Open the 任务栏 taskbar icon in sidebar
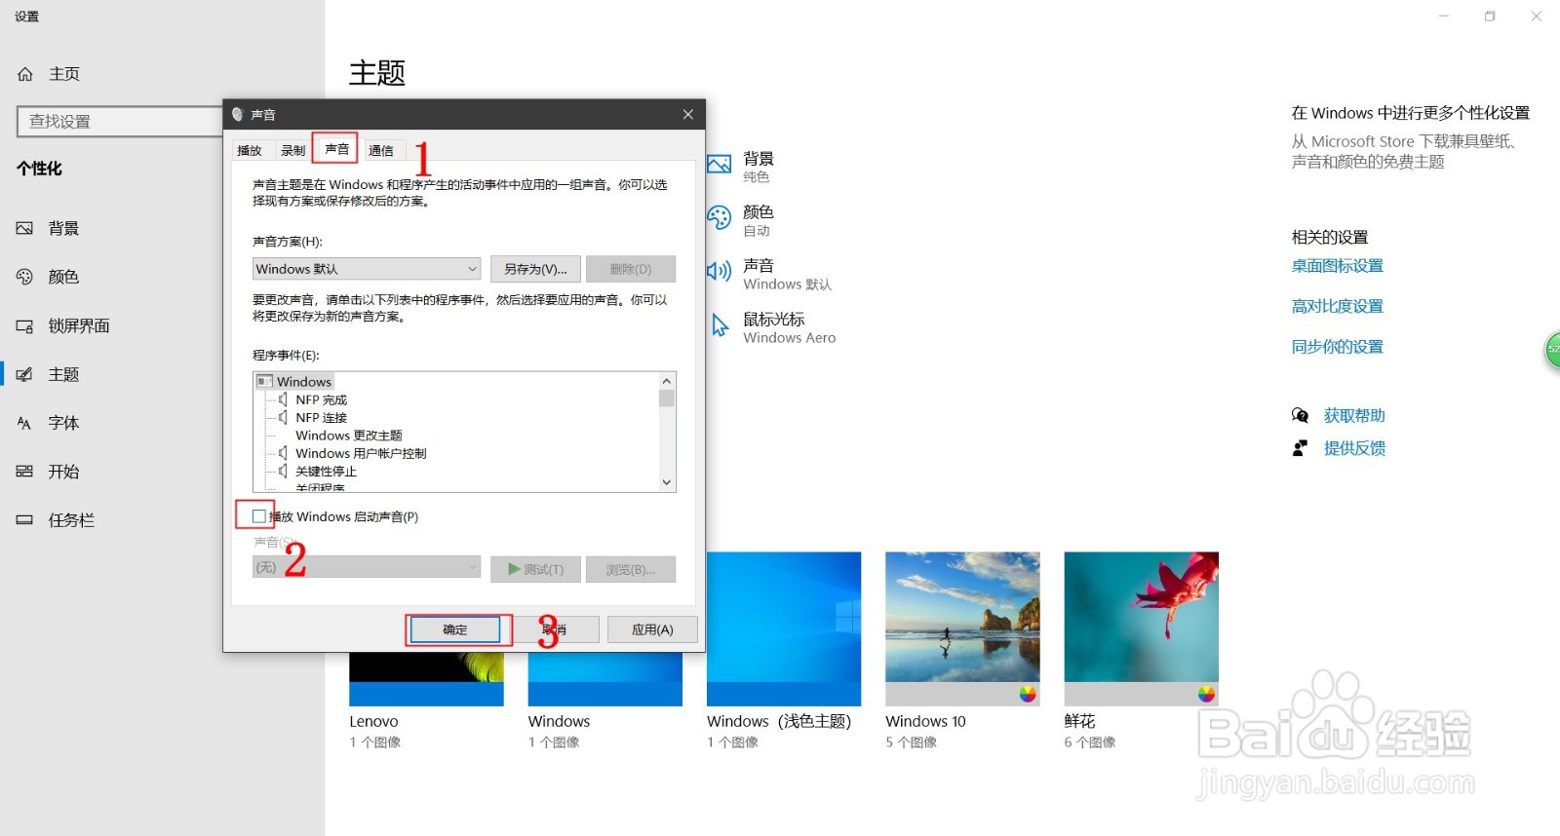 [24, 520]
